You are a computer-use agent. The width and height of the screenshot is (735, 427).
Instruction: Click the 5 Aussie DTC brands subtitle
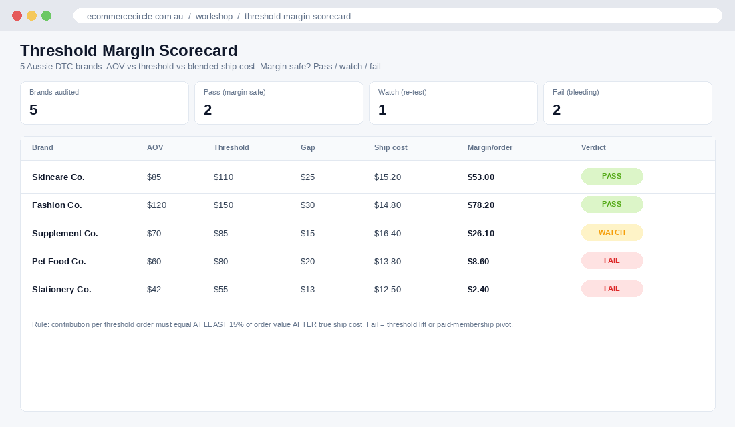[202, 67]
